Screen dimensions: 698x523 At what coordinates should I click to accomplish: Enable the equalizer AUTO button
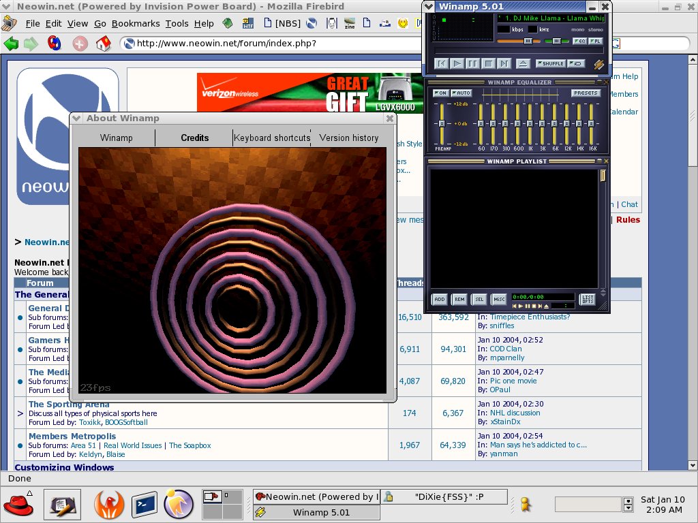(x=461, y=93)
